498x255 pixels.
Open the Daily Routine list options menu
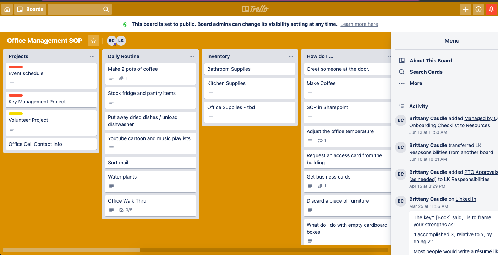click(192, 56)
